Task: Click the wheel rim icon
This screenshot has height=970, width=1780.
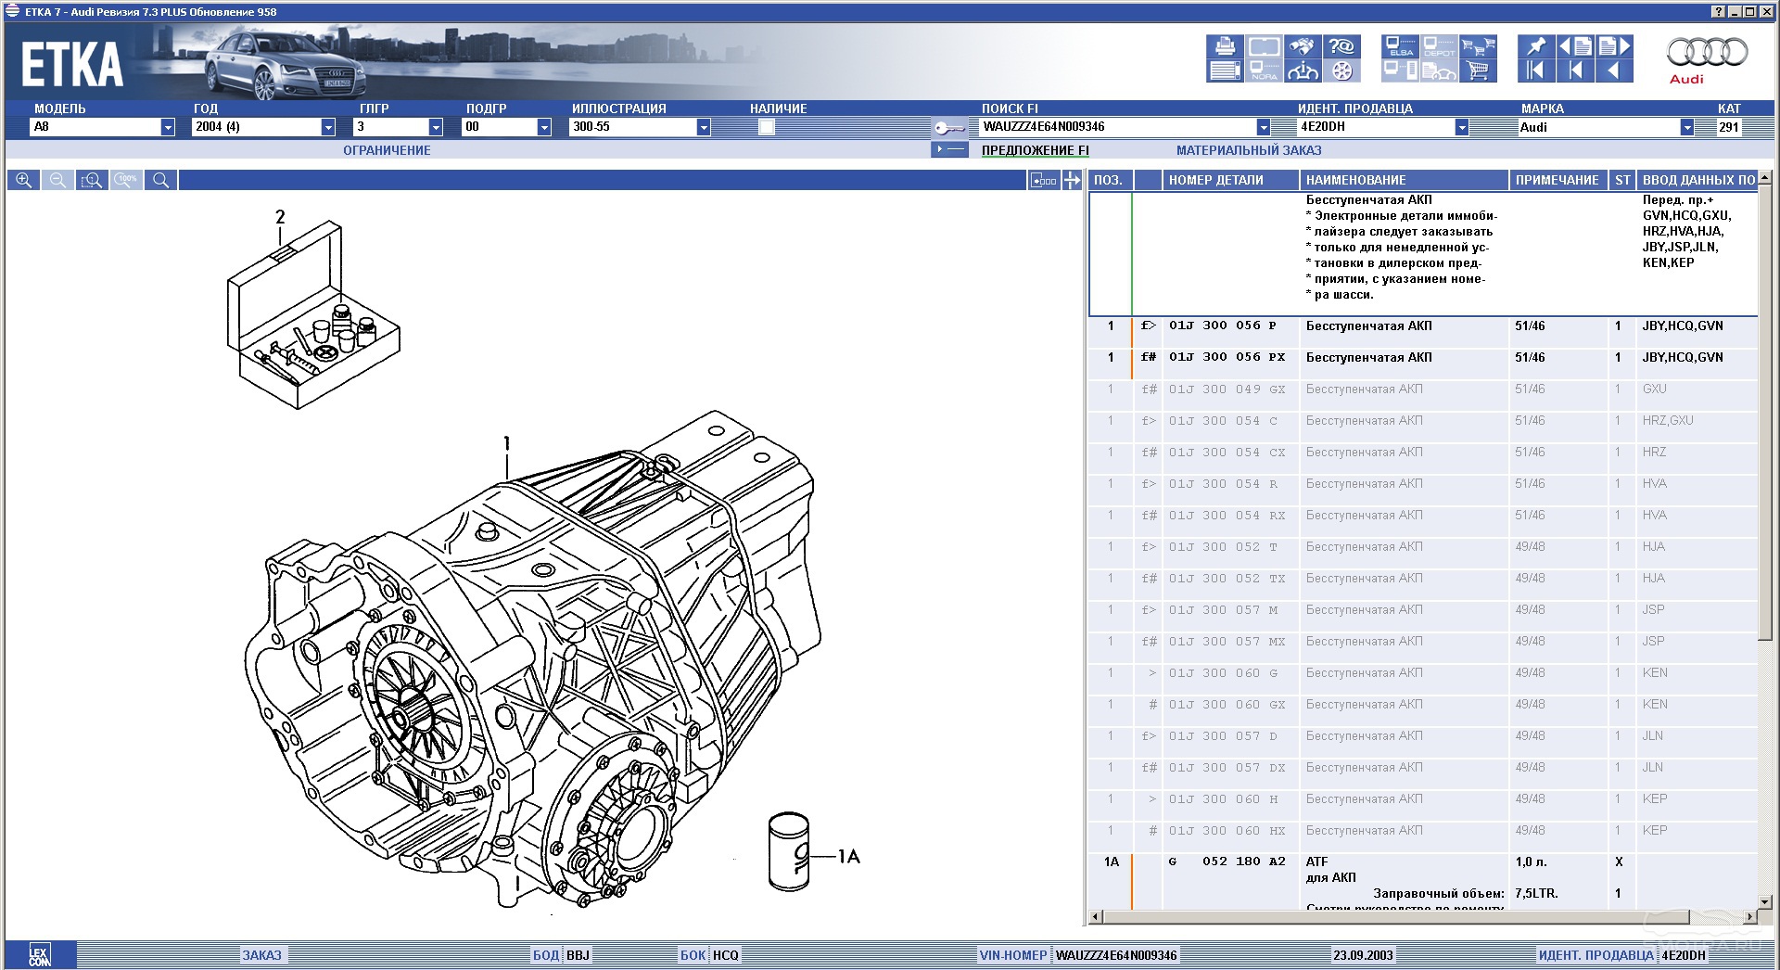Action: tap(1341, 70)
